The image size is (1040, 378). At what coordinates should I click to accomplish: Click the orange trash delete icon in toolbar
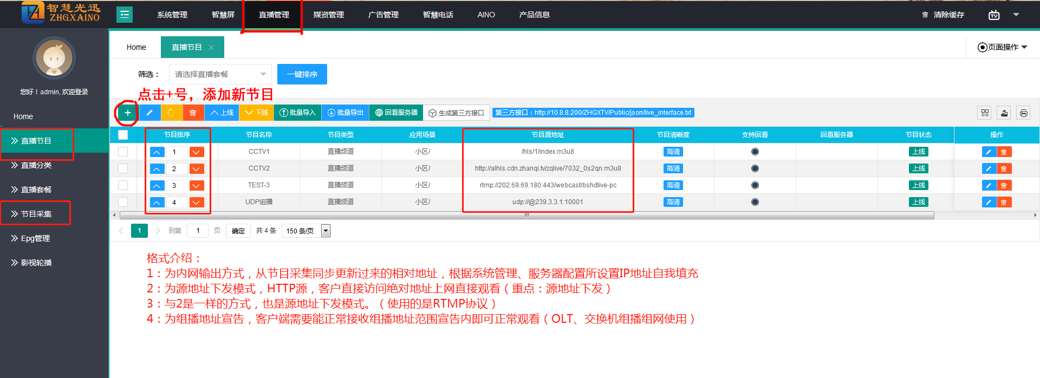pos(193,113)
